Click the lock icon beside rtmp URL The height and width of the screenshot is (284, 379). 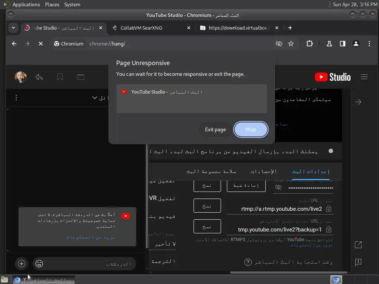(x=329, y=209)
